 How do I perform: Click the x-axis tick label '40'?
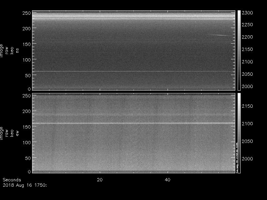pos(168,180)
